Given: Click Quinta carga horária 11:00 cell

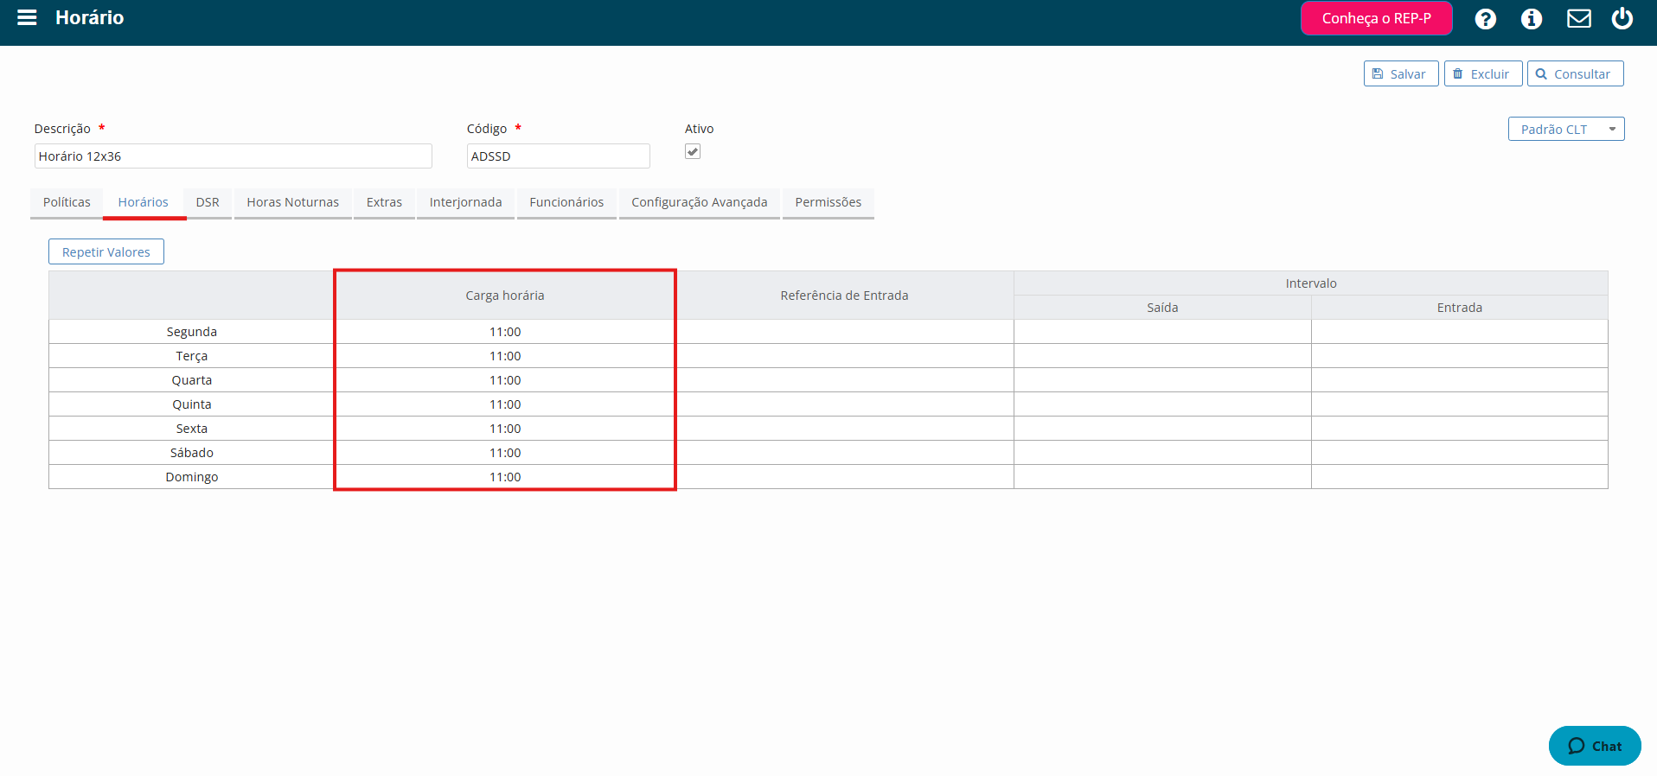Looking at the screenshot, I should pyautogui.click(x=505, y=404).
